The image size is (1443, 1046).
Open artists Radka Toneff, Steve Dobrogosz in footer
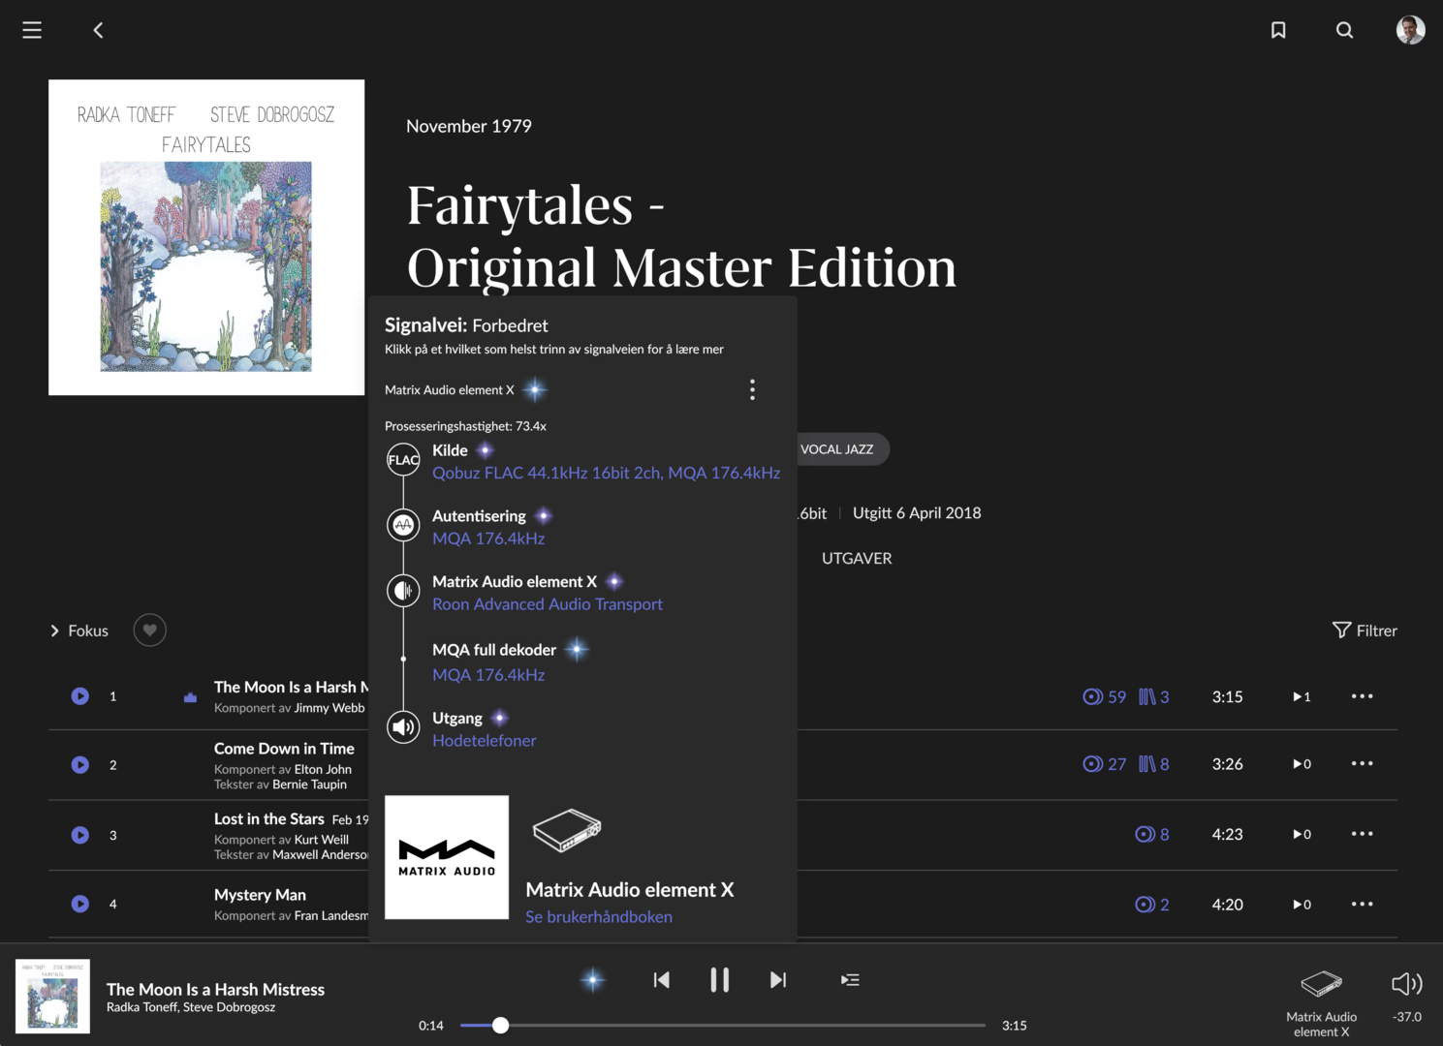pos(191,1007)
